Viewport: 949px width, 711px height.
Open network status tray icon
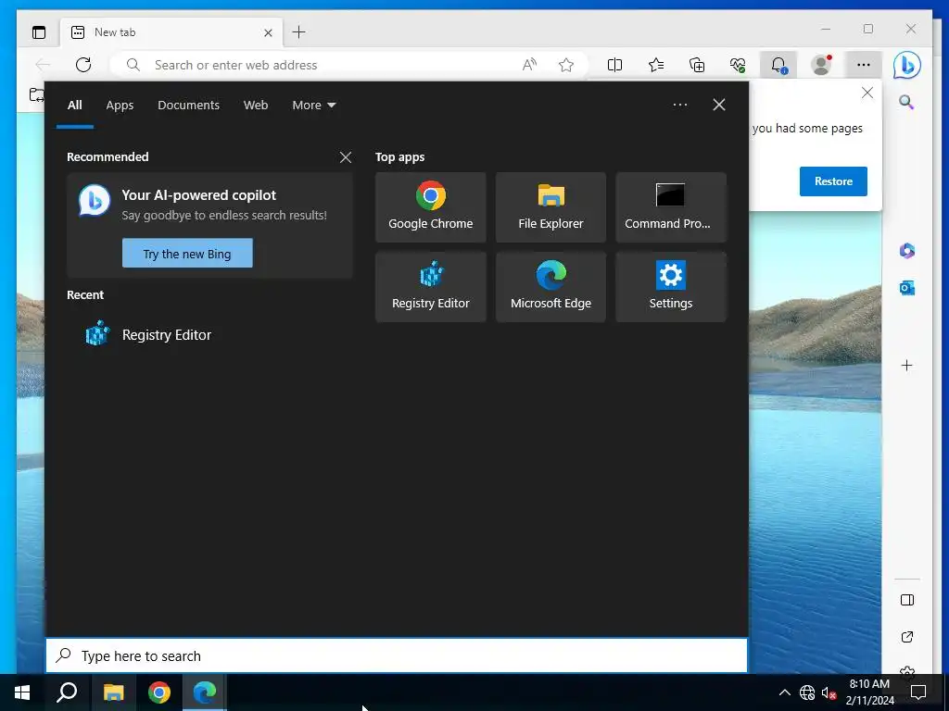point(807,692)
